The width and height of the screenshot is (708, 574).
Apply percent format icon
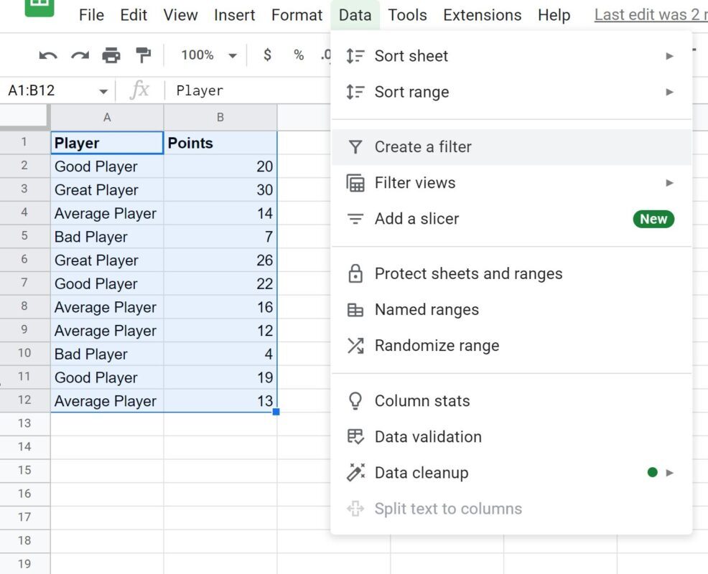click(x=299, y=55)
